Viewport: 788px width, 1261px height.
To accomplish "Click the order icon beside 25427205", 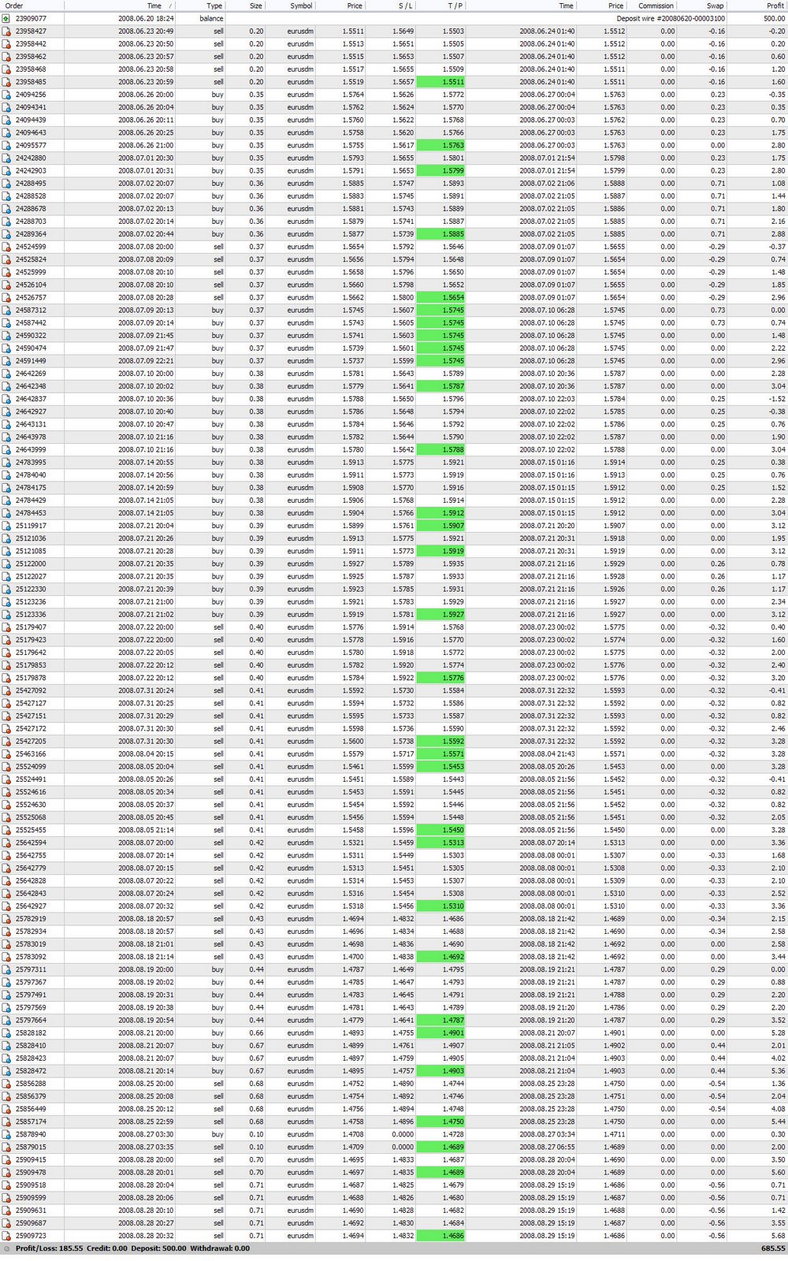I will (x=6, y=741).
